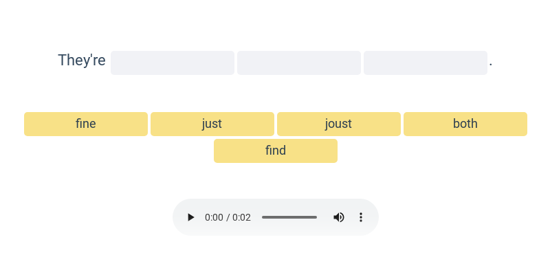Mute the audio with the speaker icon
This screenshot has width=550, height=275.
[x=338, y=217]
